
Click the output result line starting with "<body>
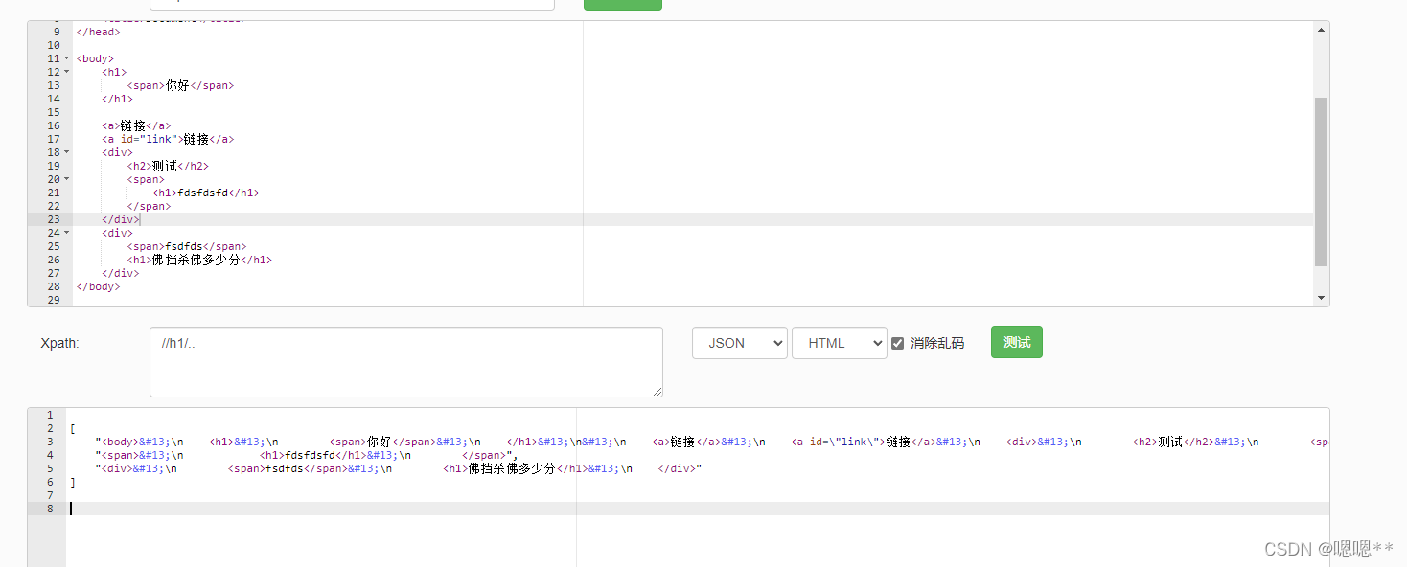click(711, 442)
